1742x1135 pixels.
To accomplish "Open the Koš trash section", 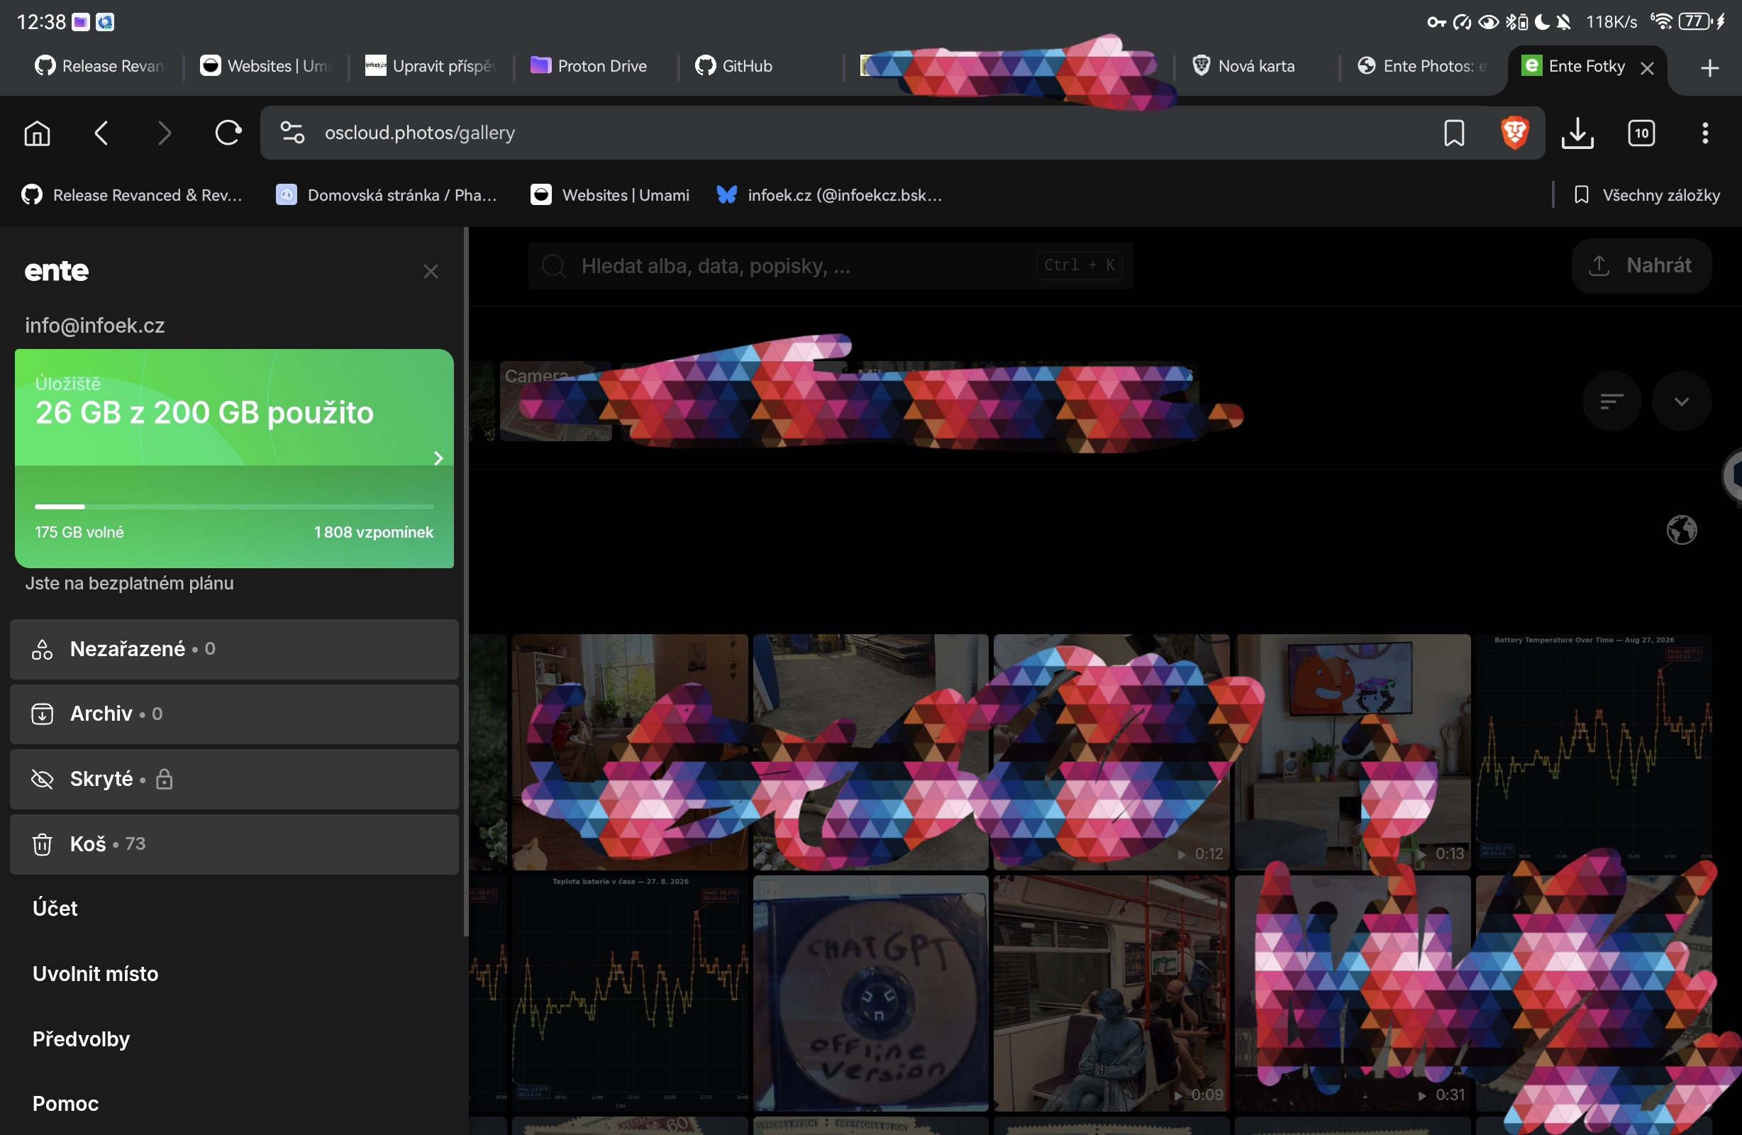I will 234,844.
